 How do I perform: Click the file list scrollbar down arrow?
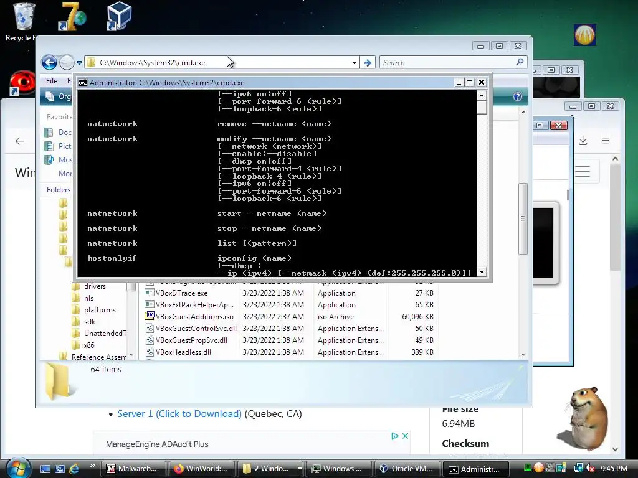coord(523,354)
